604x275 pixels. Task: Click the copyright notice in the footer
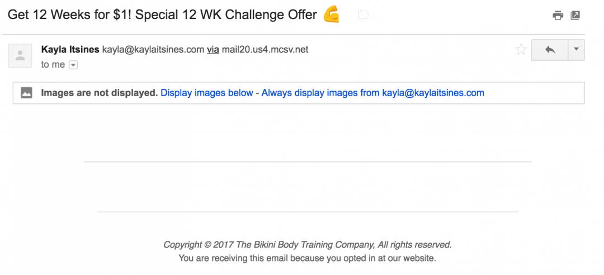point(308,245)
